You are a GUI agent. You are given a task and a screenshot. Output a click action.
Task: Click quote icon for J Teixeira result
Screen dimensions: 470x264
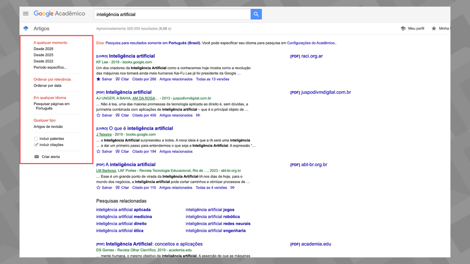[x=118, y=151]
